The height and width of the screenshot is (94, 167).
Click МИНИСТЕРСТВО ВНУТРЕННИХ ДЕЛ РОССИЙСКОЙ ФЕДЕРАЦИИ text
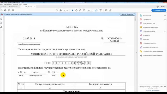tap(71, 54)
